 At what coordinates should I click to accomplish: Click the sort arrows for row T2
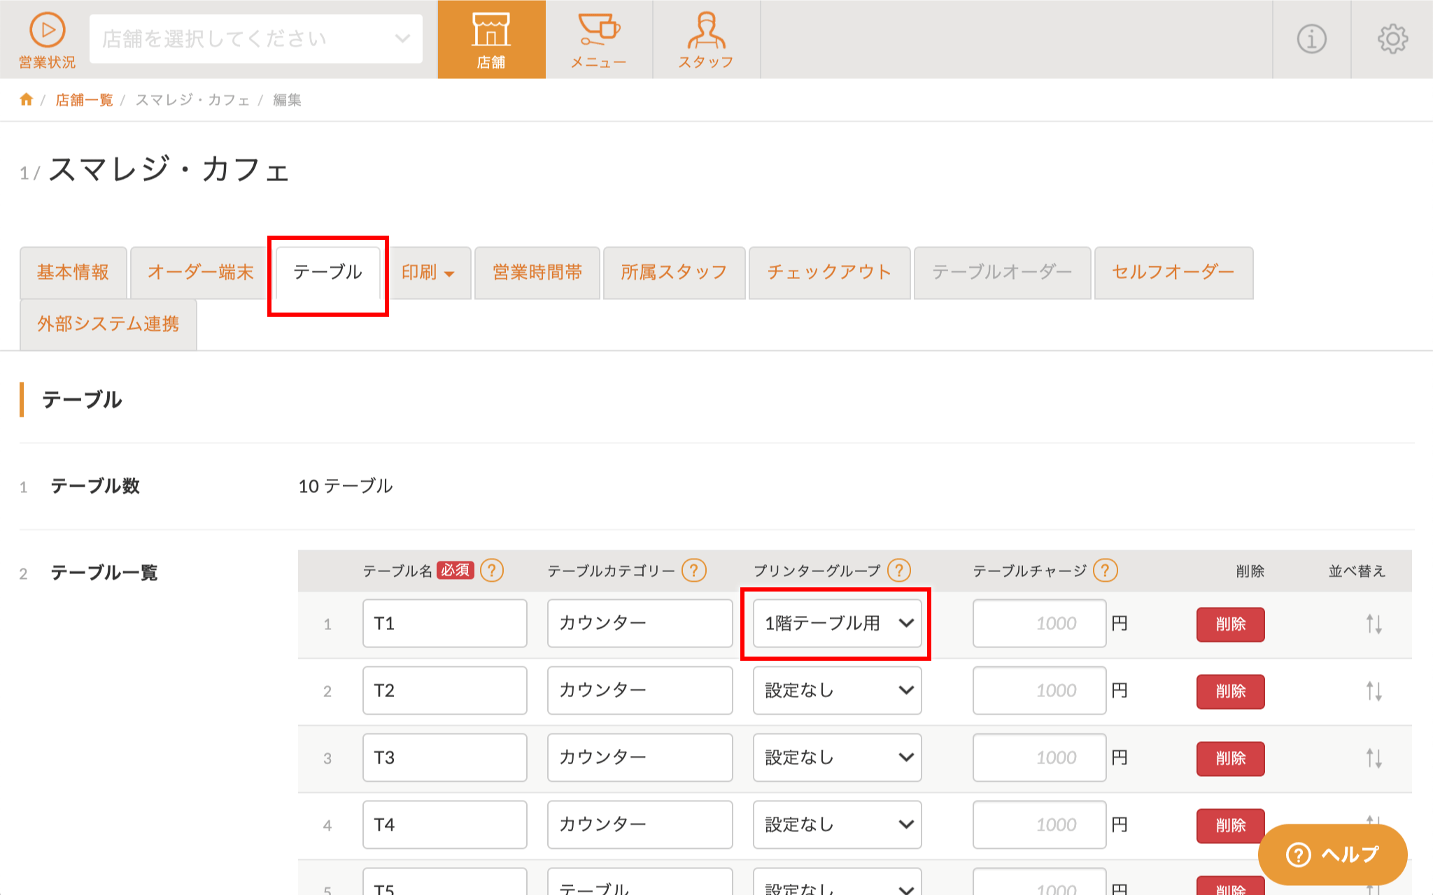point(1374,691)
